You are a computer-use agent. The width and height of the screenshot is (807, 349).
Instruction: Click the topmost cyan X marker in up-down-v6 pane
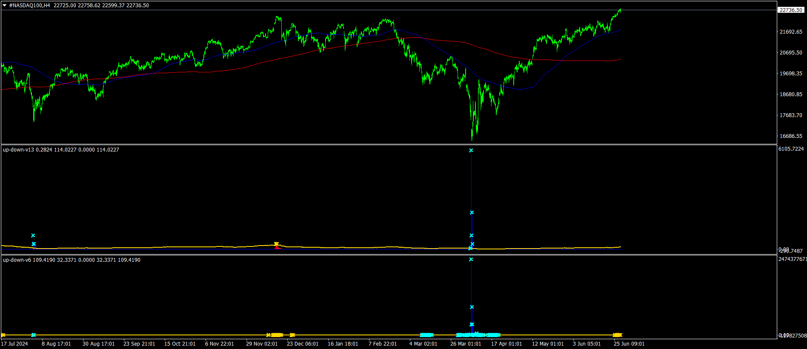[471, 259]
